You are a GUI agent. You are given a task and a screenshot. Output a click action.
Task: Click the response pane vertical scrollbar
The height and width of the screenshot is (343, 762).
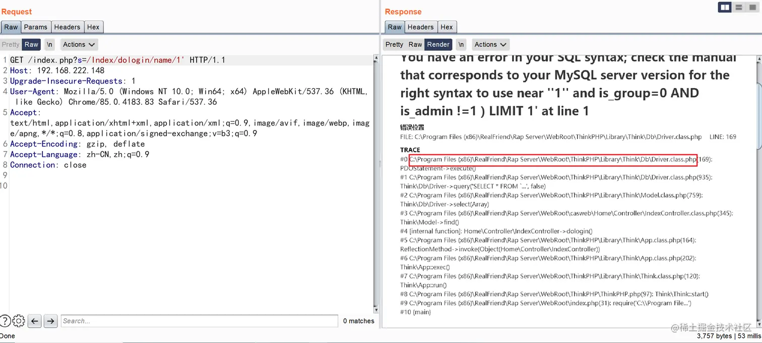(x=759, y=191)
